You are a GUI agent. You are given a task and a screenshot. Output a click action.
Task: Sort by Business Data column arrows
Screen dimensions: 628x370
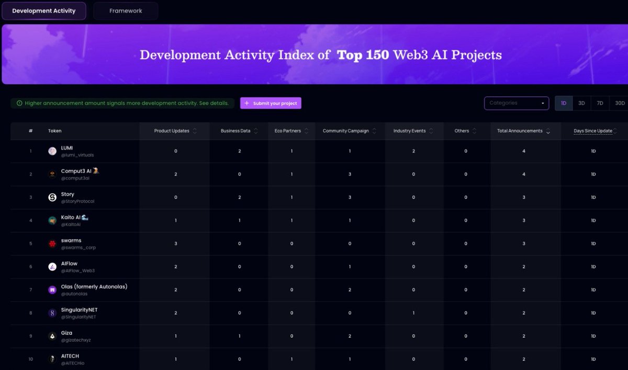tap(256, 131)
